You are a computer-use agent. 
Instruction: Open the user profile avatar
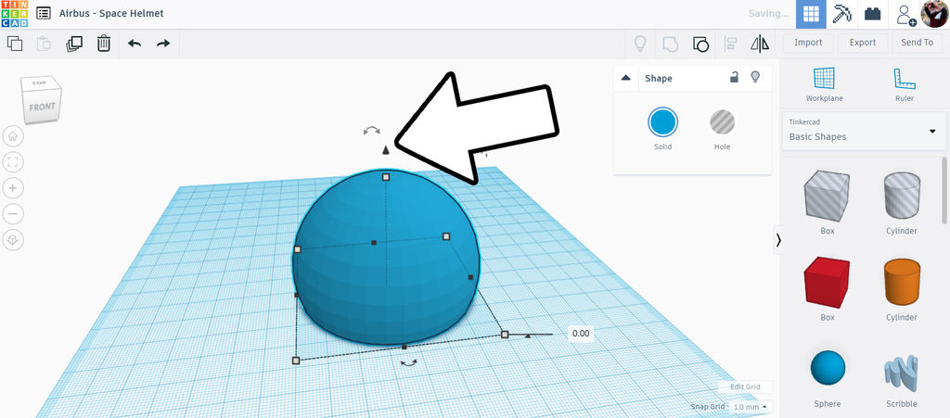tap(934, 14)
